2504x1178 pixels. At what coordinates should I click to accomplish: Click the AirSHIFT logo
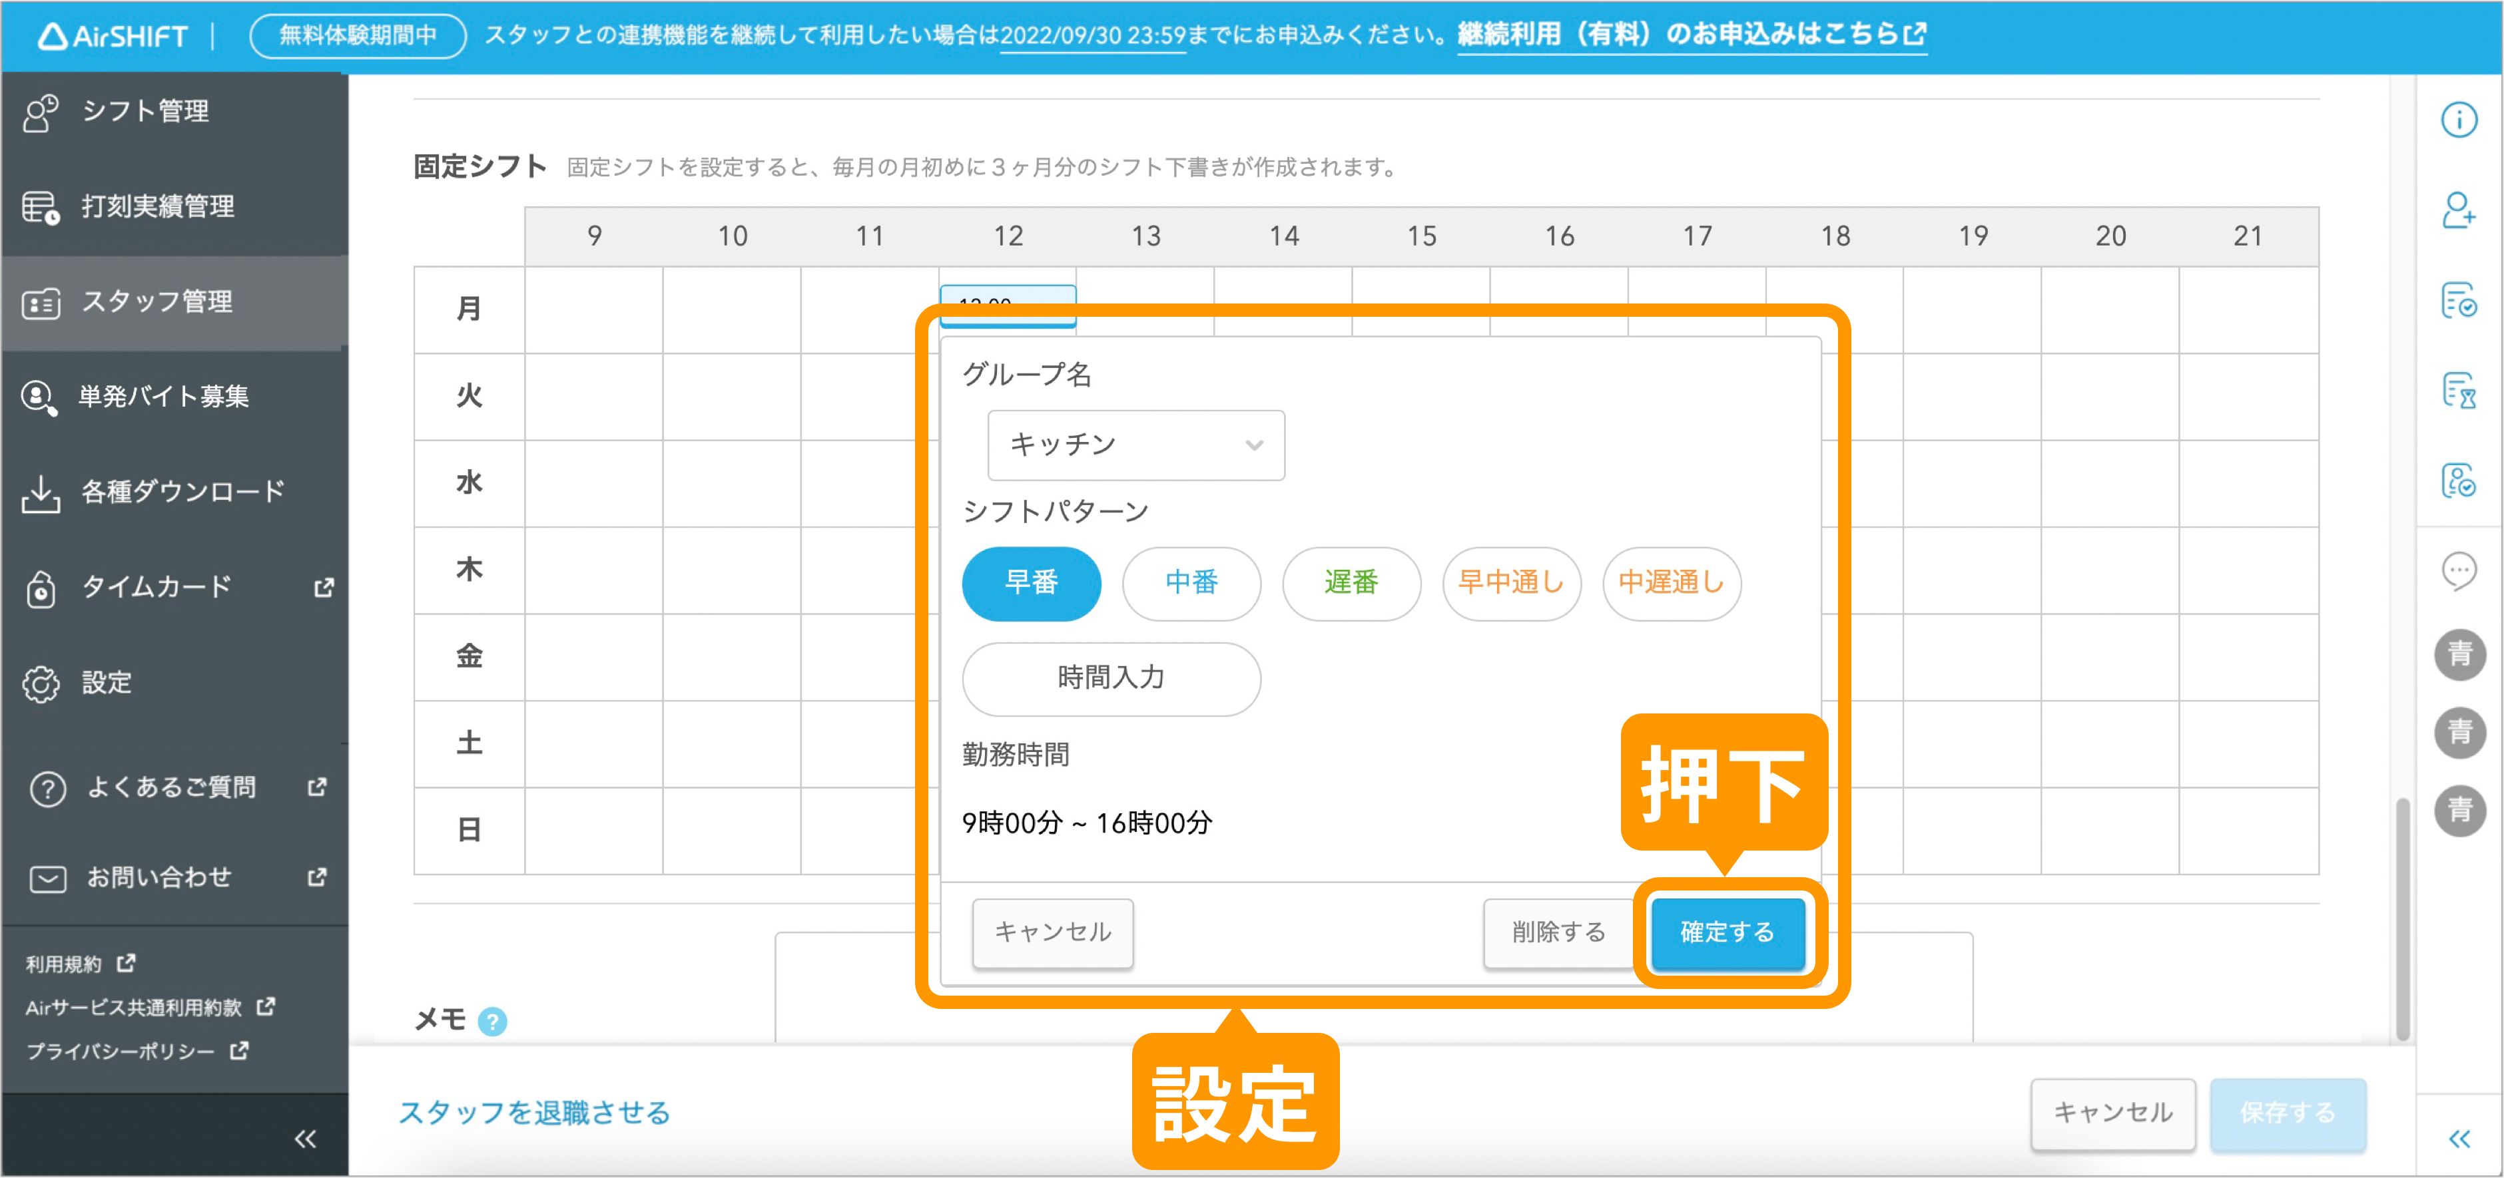pos(112,36)
